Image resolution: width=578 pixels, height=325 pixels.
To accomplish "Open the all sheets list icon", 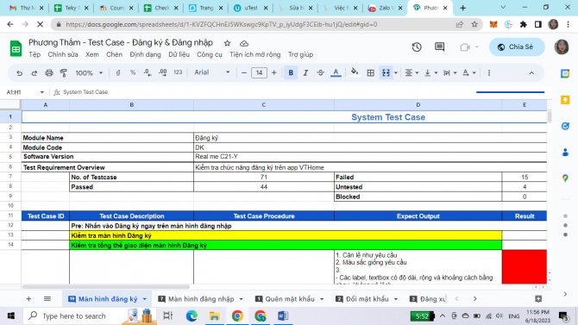I will 47,299.
